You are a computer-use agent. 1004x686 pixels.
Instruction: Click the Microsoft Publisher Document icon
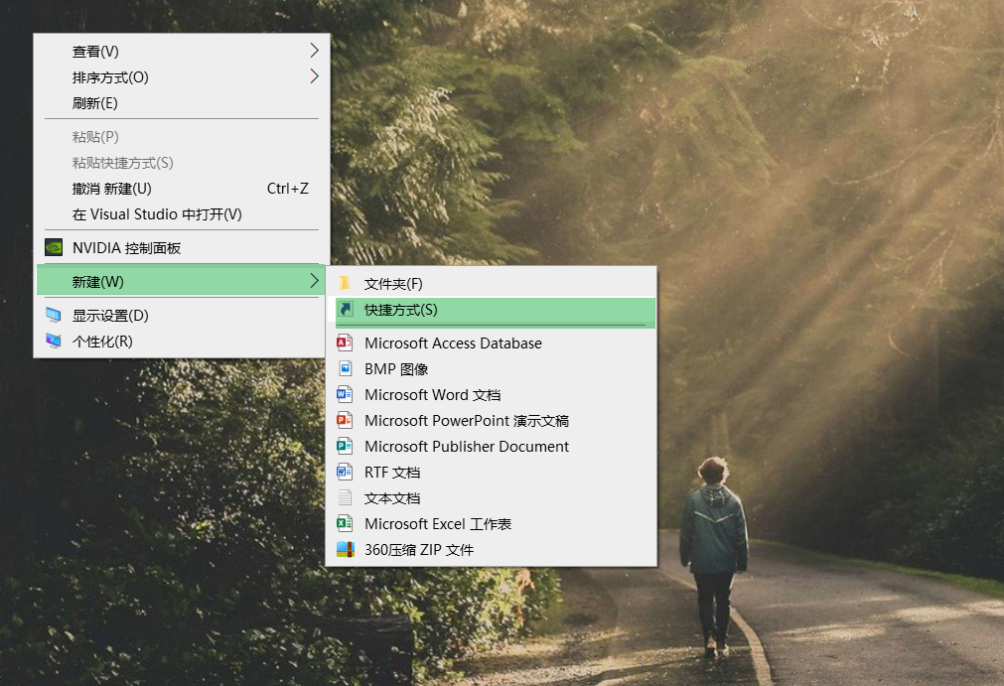coord(345,446)
